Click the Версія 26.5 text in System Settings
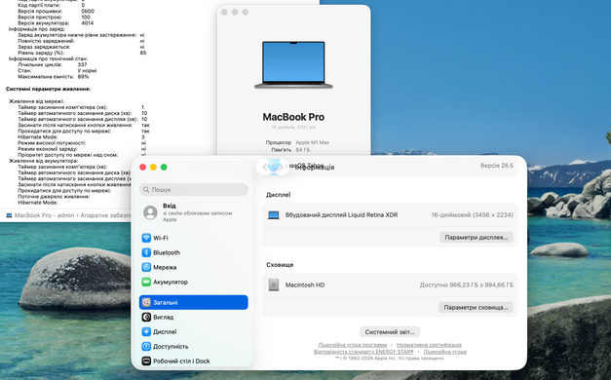611x380 pixels. tap(497, 166)
